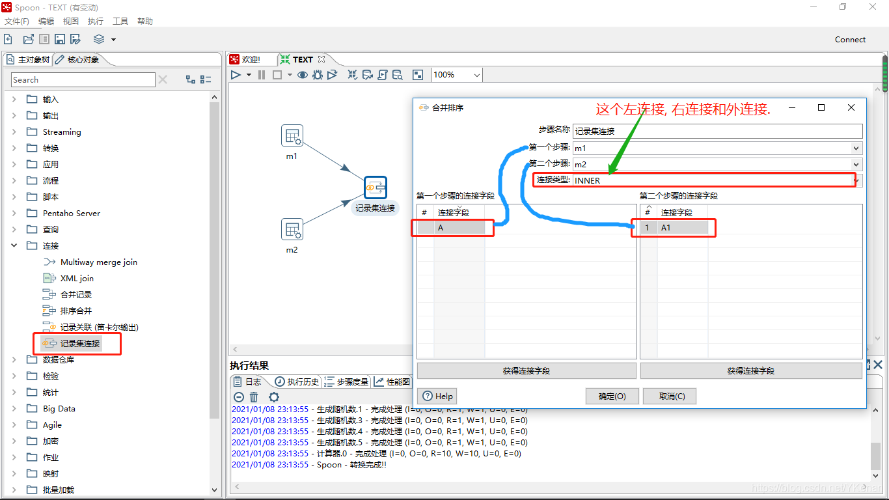Viewport: 889px width, 500px height.
Task: Click the show error lines icon in the log
Action: 239,396
